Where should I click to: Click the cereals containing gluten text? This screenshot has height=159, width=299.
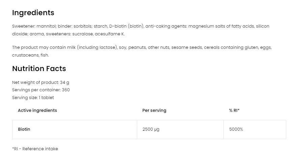(222, 47)
